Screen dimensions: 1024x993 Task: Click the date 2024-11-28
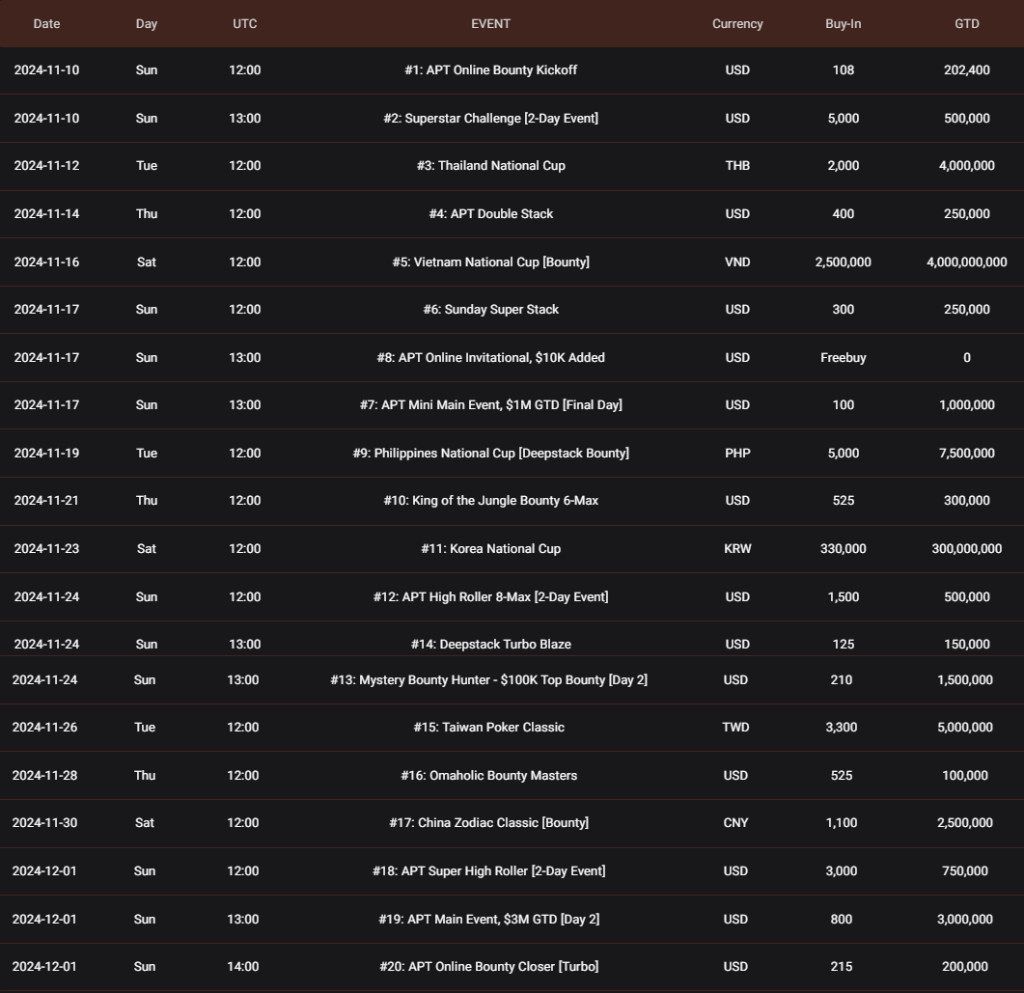click(x=44, y=776)
